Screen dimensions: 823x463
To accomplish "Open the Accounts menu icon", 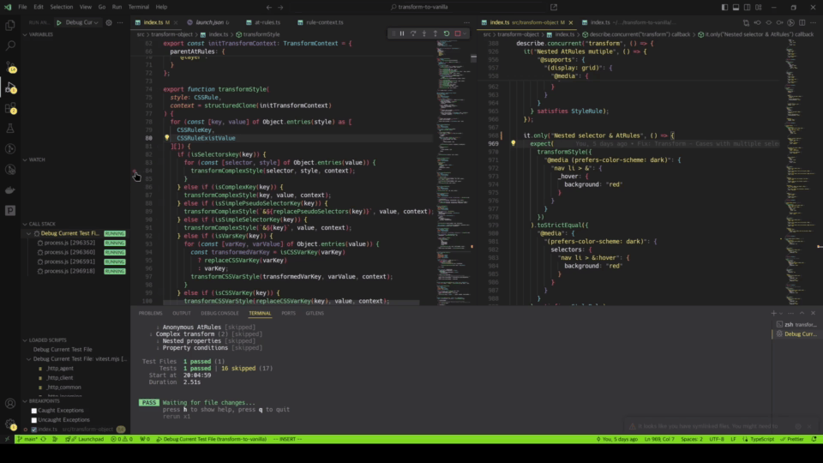I will (10, 404).
